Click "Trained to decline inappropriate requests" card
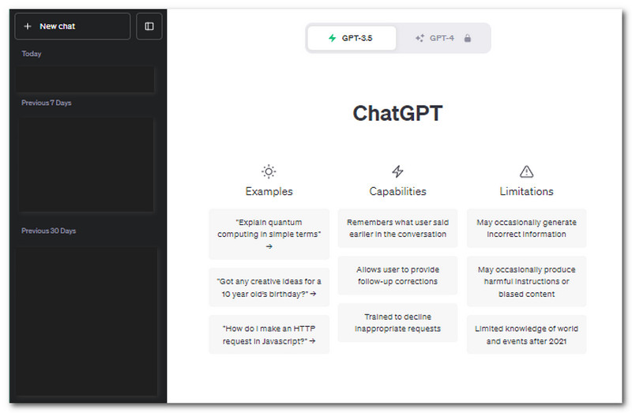Viewport: 632px width, 413px height. tap(397, 323)
